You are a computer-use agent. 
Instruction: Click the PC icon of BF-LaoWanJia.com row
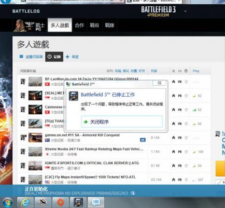23,82
